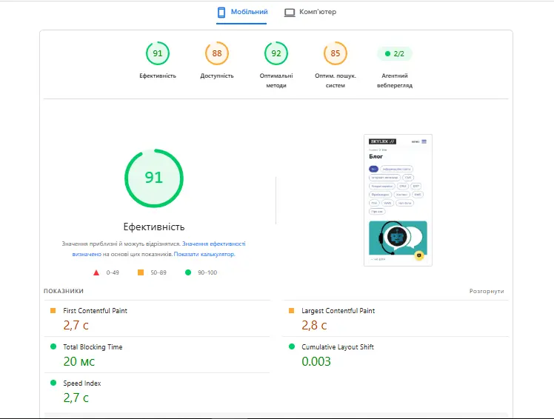Open the Оптим. пошук. систем gauge 85
This screenshot has width=554, height=419.
coord(336,53)
